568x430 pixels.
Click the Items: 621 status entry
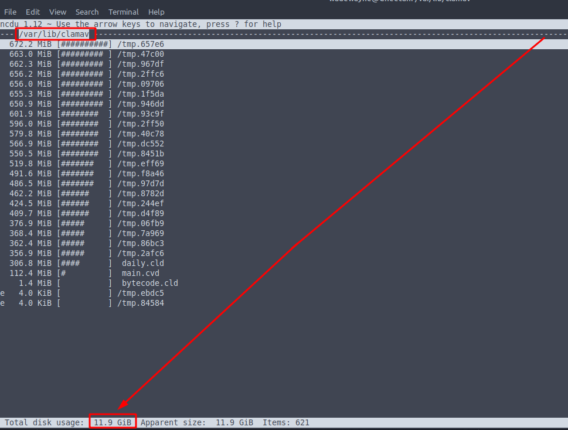tap(286, 422)
